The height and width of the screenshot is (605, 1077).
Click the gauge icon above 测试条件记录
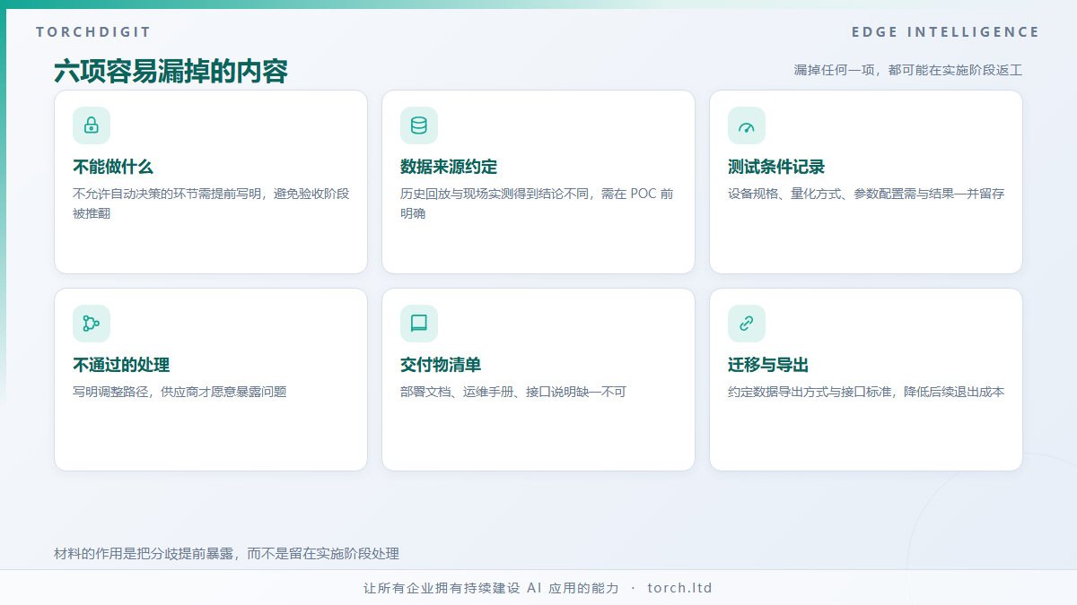point(747,125)
